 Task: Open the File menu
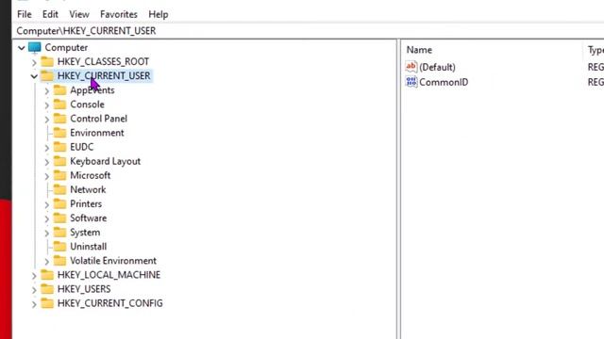pos(25,15)
